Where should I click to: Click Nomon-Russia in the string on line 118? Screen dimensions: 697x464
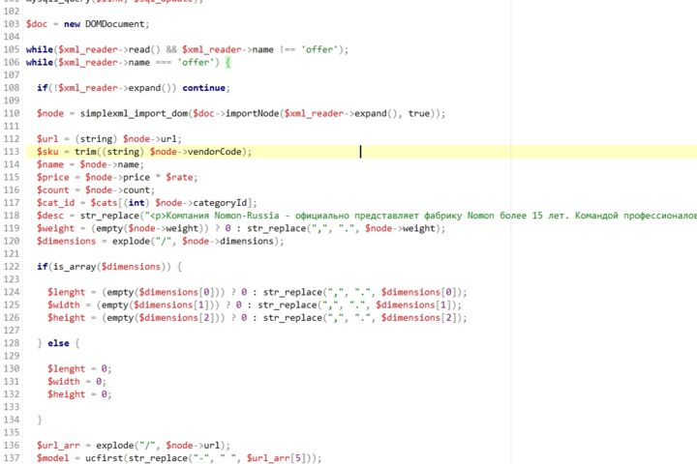247,216
